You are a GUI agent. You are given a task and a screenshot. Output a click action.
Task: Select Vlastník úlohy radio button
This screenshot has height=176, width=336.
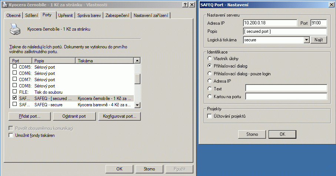pyautogui.click(x=210, y=58)
